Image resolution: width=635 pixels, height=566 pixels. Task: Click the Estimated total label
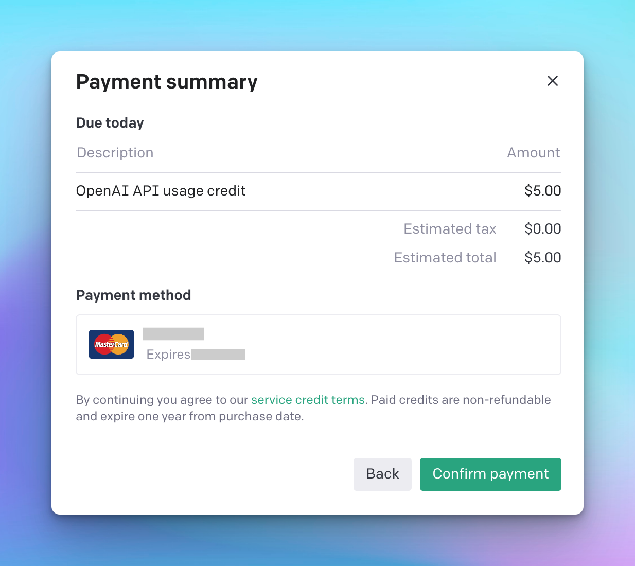coord(445,258)
